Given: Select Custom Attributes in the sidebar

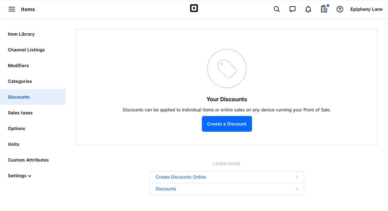Looking at the screenshot, I should point(28,160).
